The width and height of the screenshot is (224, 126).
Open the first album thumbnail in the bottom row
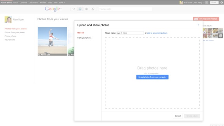coord(205,36)
